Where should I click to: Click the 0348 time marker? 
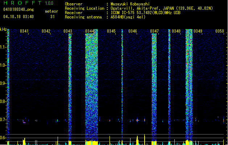coord(176,31)
